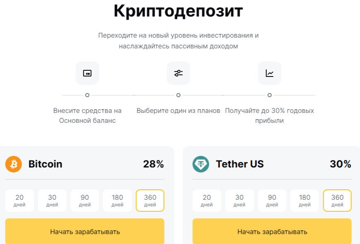The width and height of the screenshot is (360, 244).
Task: Click the step dot under sliders icon
Action: tap(179, 95)
